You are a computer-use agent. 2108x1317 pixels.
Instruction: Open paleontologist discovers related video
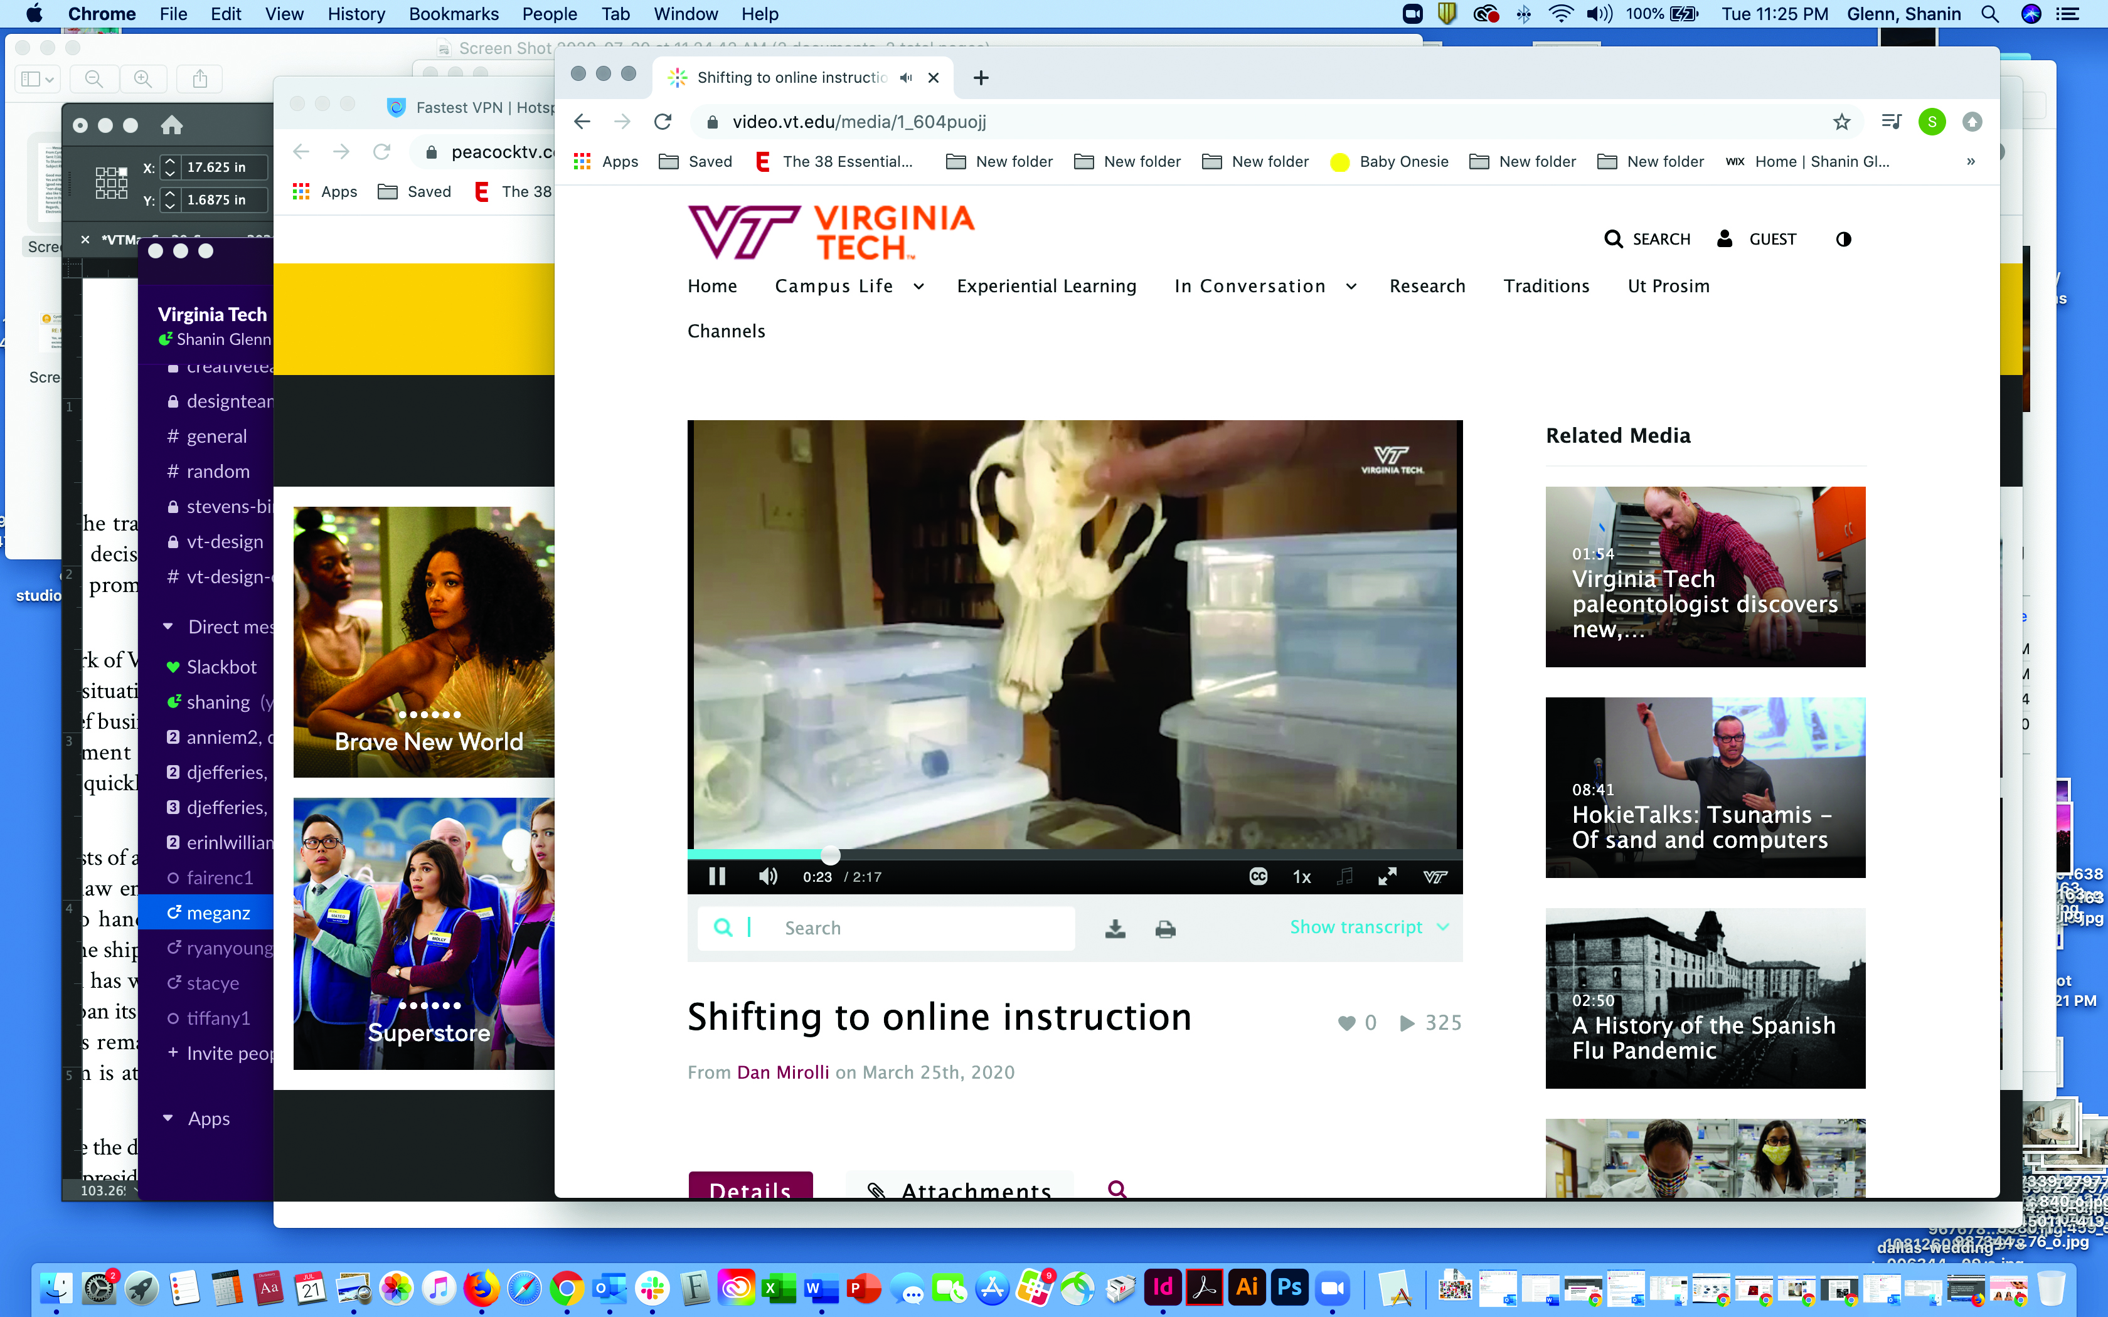tap(1705, 576)
